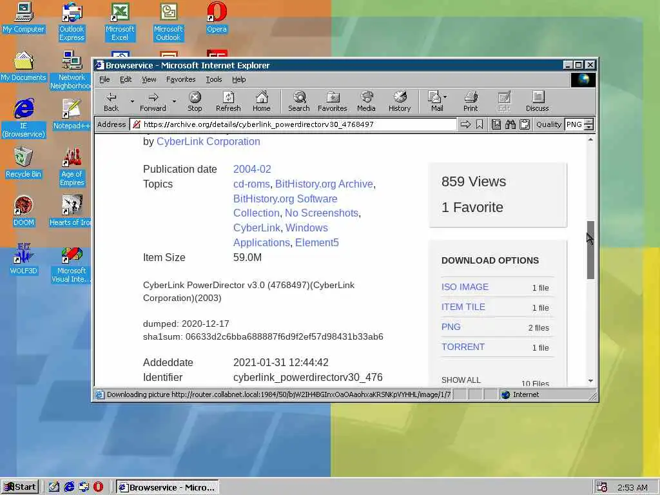Screen dimensions: 660x495
Task: Open the Favorites pane from toolbar
Action: pyautogui.click(x=332, y=101)
